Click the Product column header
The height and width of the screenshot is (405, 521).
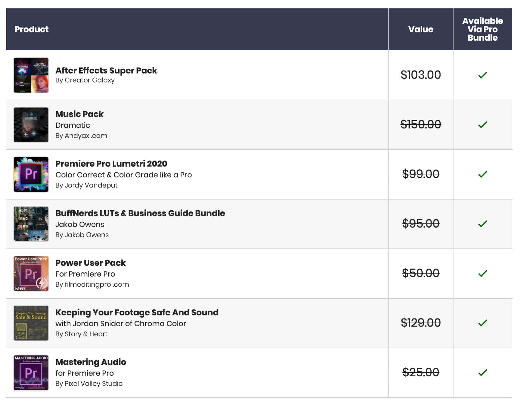pyautogui.click(x=31, y=29)
